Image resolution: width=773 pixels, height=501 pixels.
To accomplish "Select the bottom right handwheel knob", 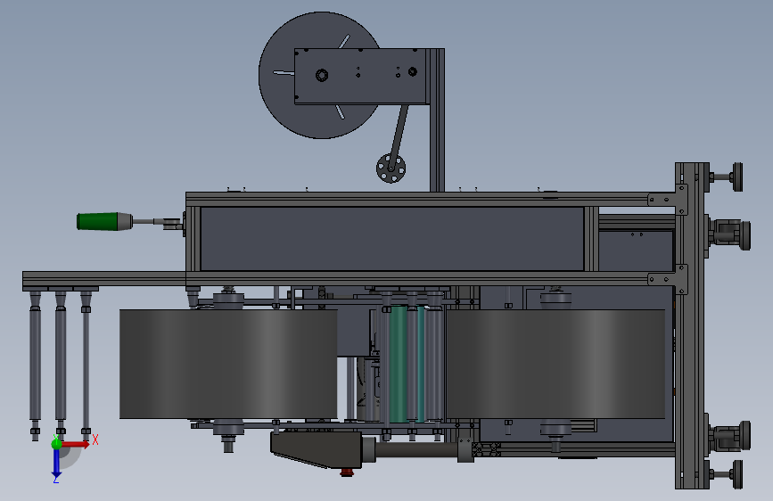I will pos(737,474).
